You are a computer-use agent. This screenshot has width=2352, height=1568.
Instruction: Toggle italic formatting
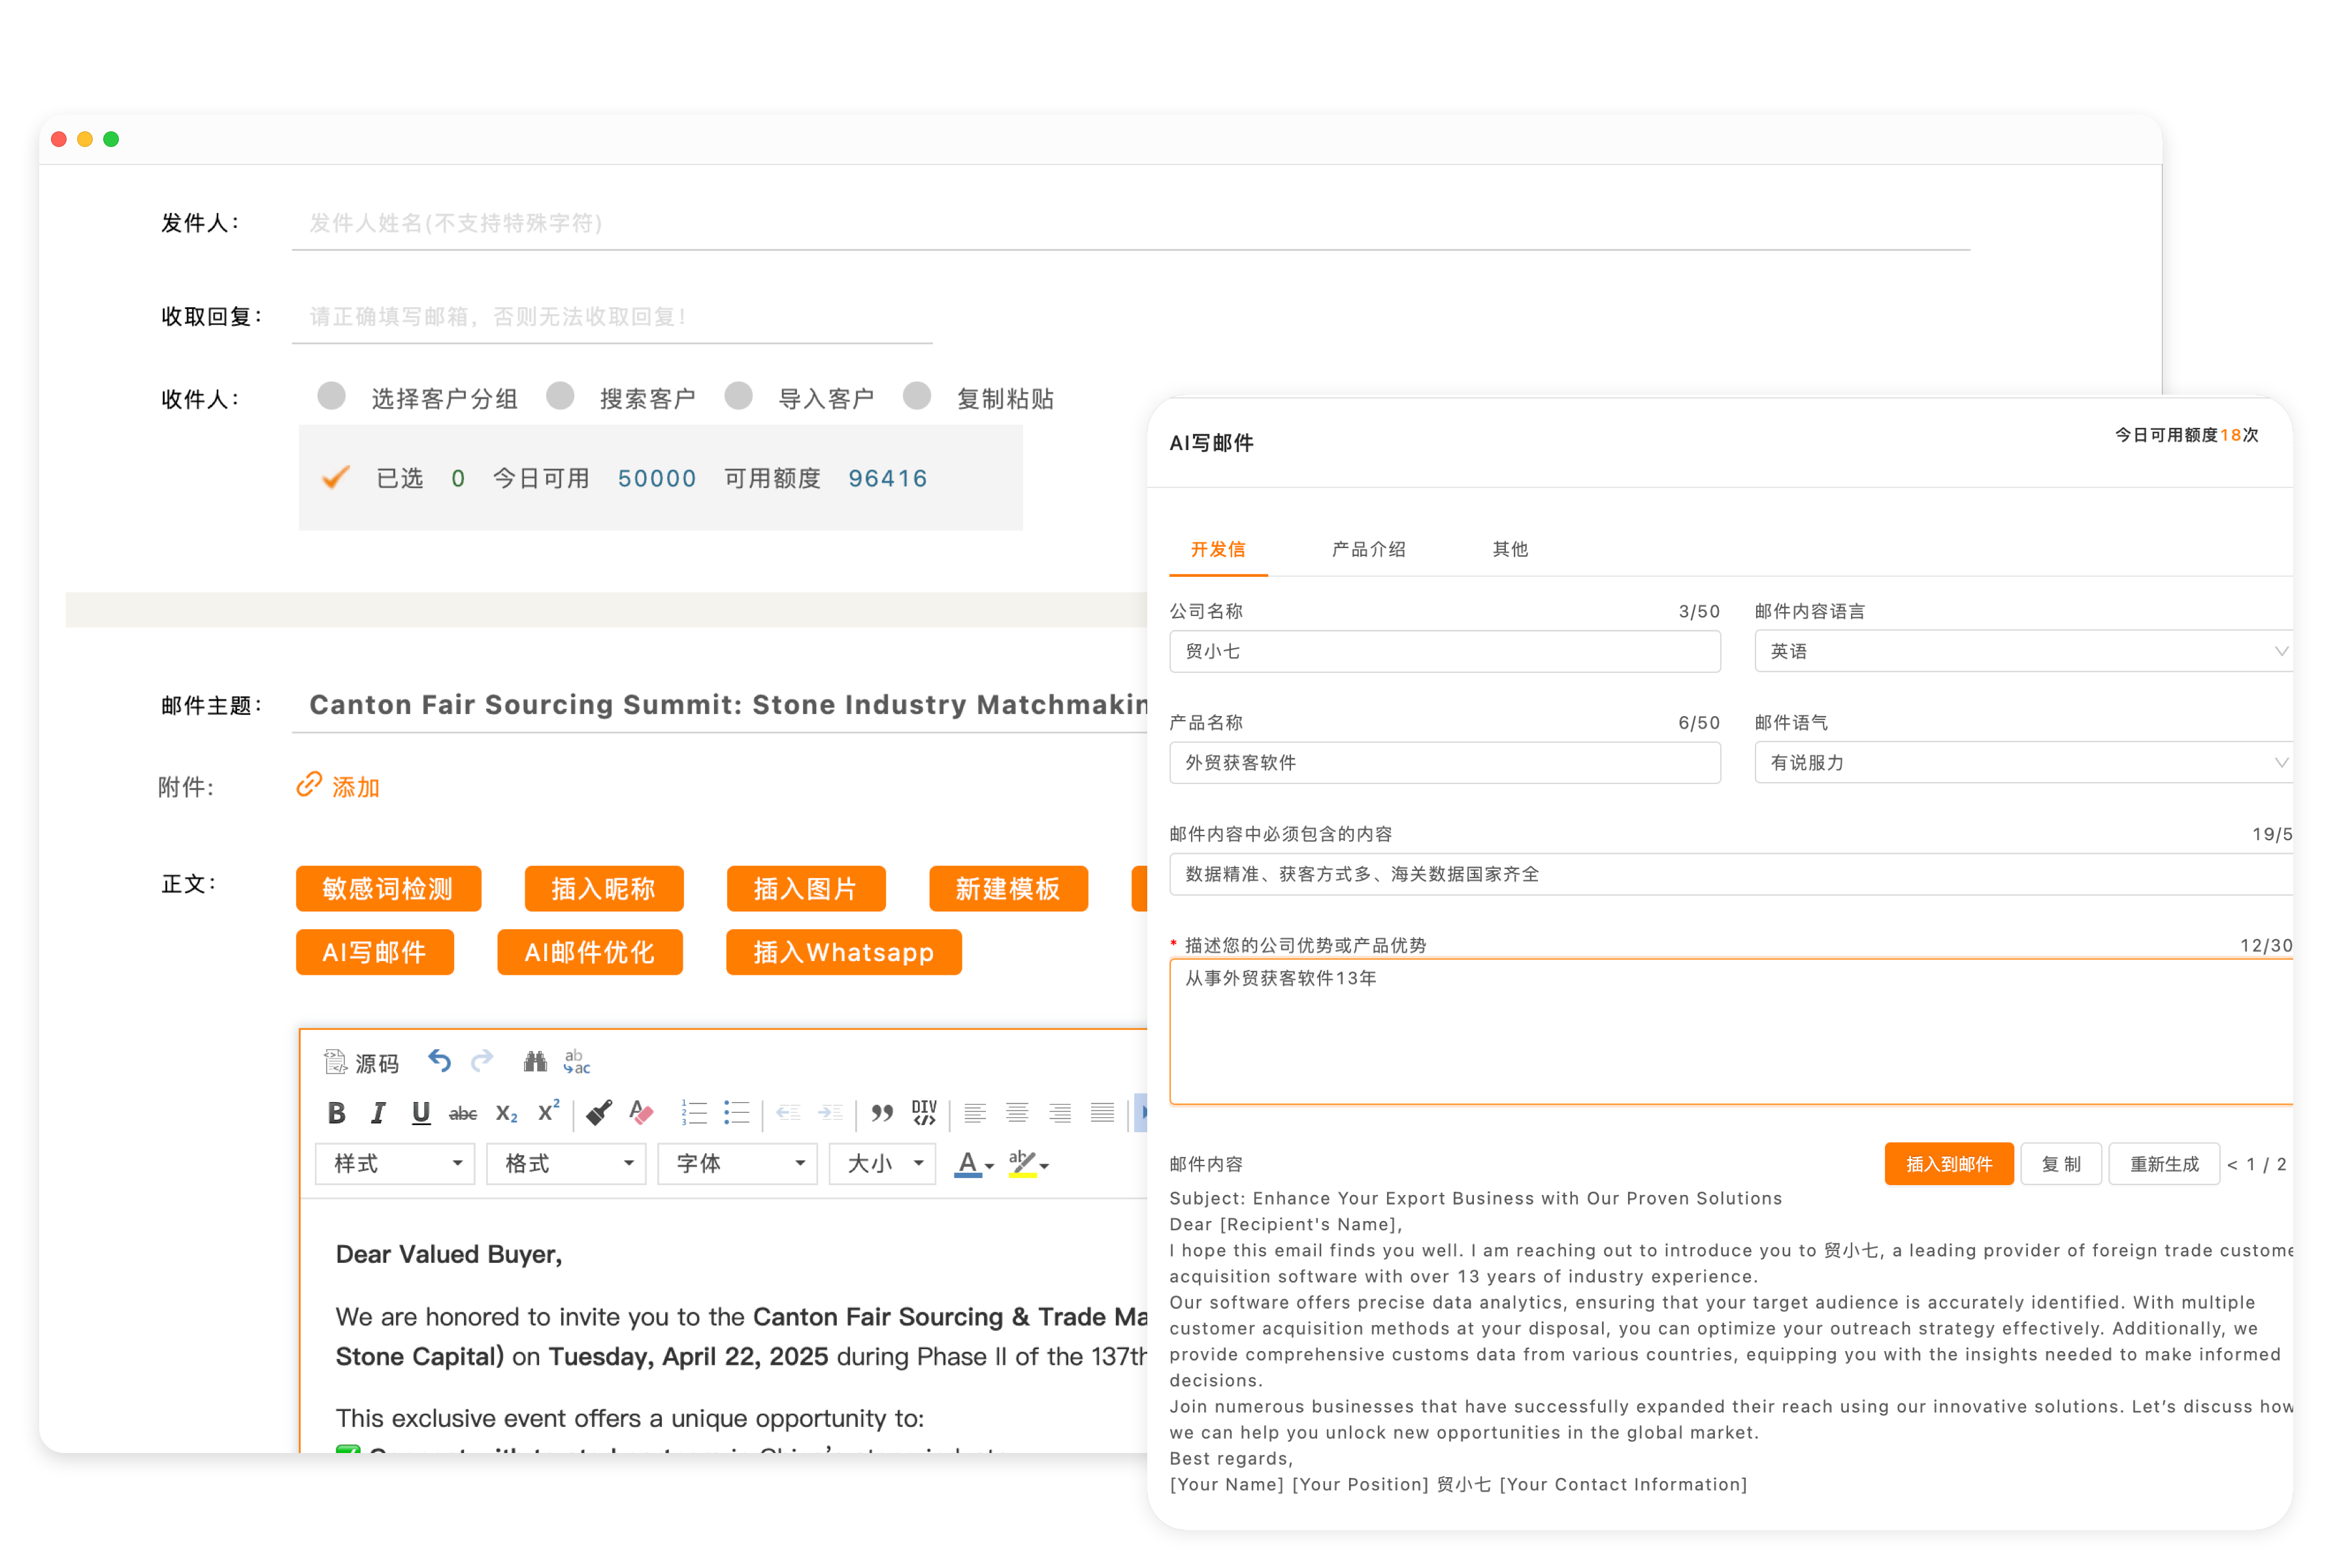(x=378, y=1113)
